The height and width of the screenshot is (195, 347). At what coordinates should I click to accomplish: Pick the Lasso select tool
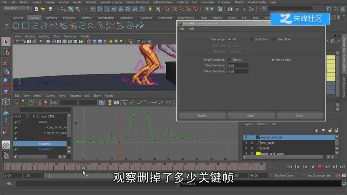point(6,52)
